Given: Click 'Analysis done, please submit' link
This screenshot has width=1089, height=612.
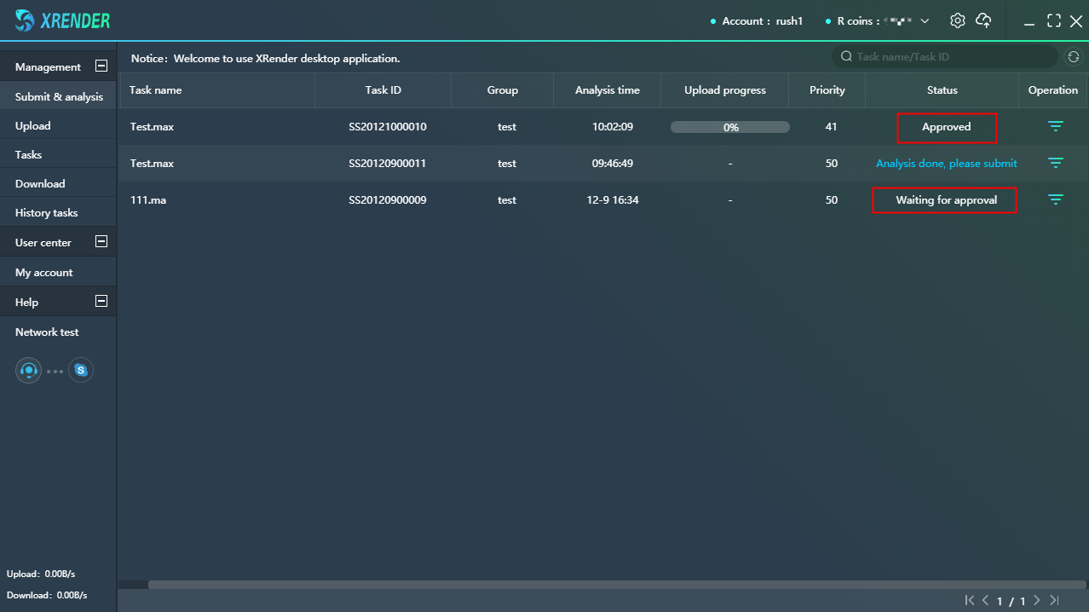Looking at the screenshot, I should [x=946, y=163].
